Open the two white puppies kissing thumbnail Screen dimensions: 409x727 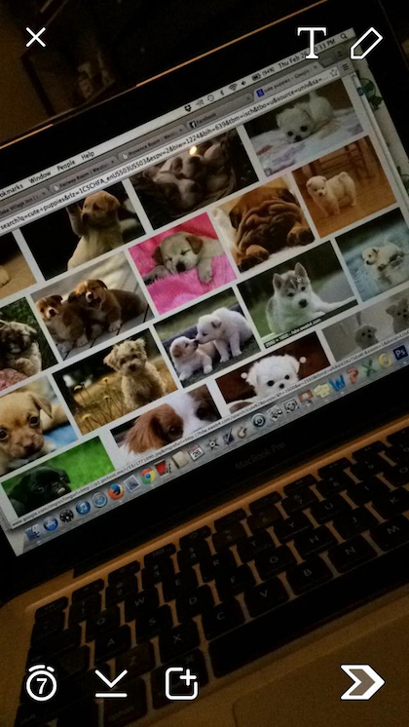(207, 339)
